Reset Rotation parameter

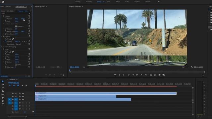(x=29, y=29)
